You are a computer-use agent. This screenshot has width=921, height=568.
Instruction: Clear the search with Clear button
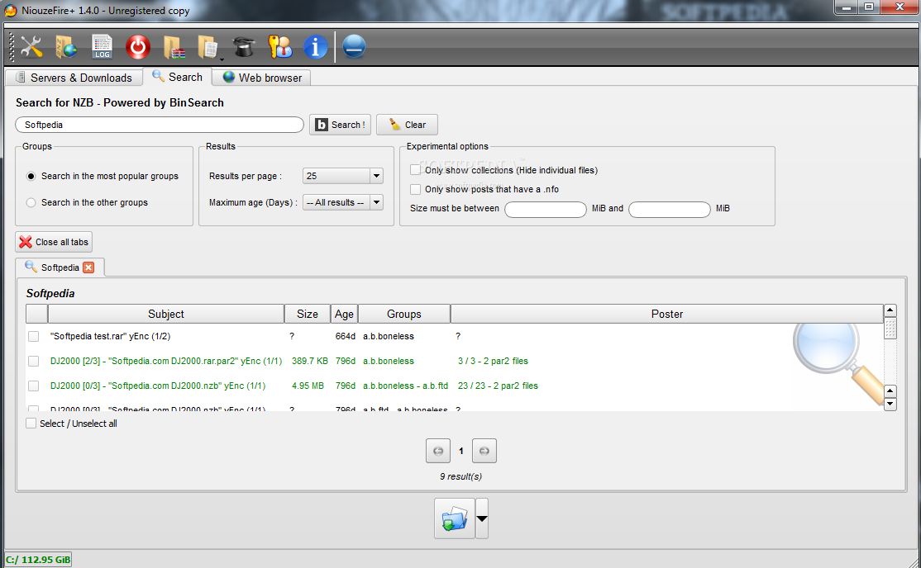(407, 125)
